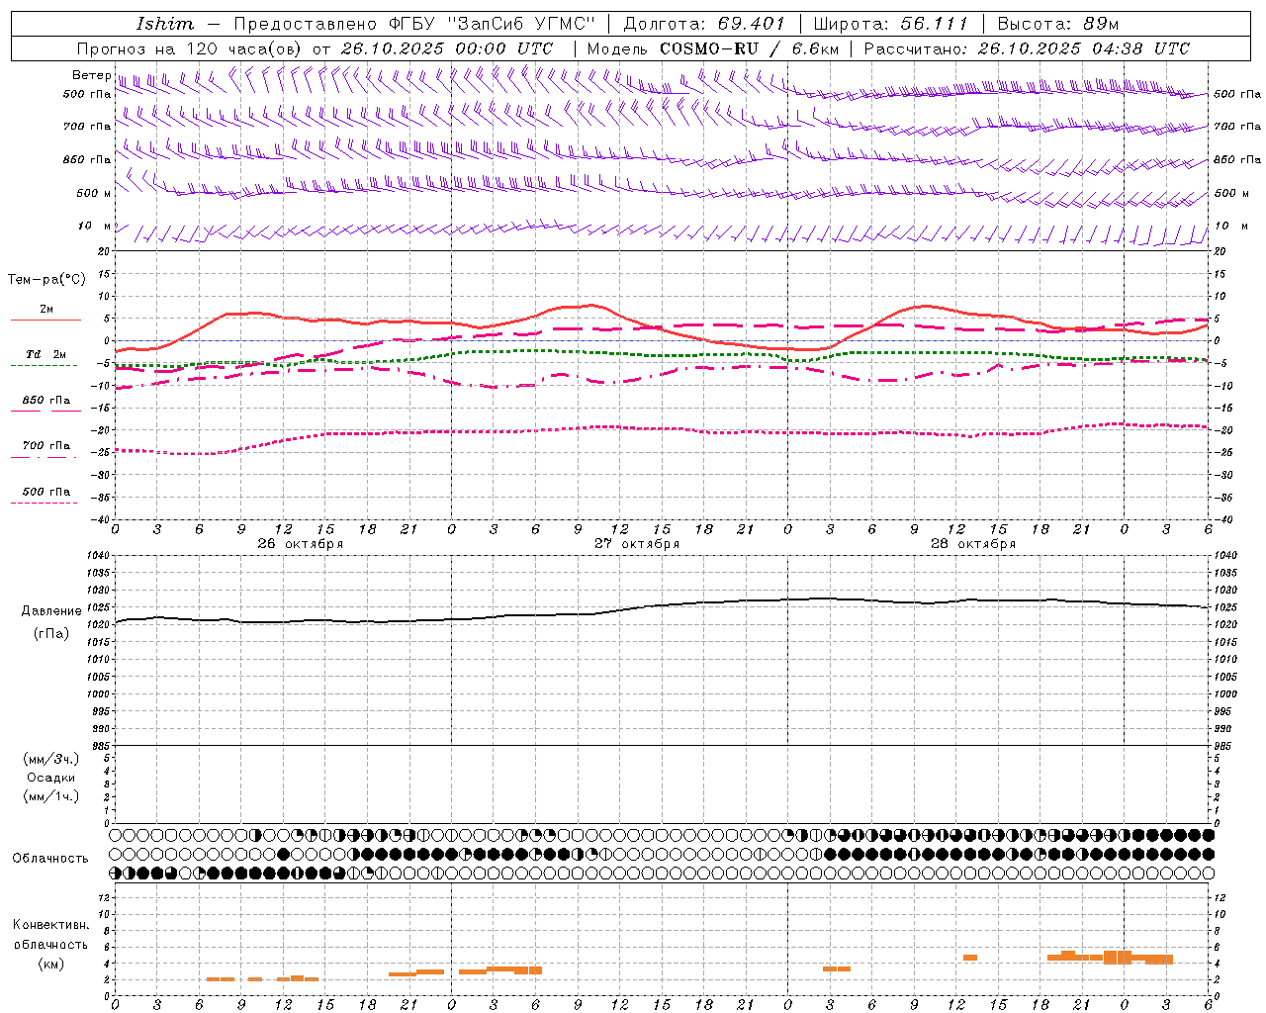The image size is (1266, 1013).
Task: Click the "(мм/3ч.)" precipitation unit label
Action: [51, 759]
